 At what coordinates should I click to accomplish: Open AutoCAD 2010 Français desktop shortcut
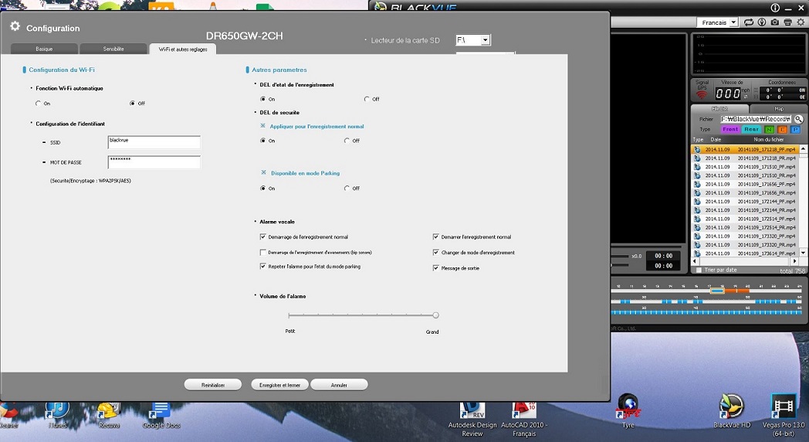tap(523, 420)
